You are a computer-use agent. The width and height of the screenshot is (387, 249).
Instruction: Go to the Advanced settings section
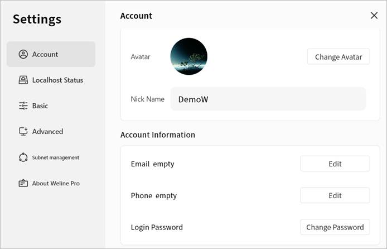click(47, 131)
